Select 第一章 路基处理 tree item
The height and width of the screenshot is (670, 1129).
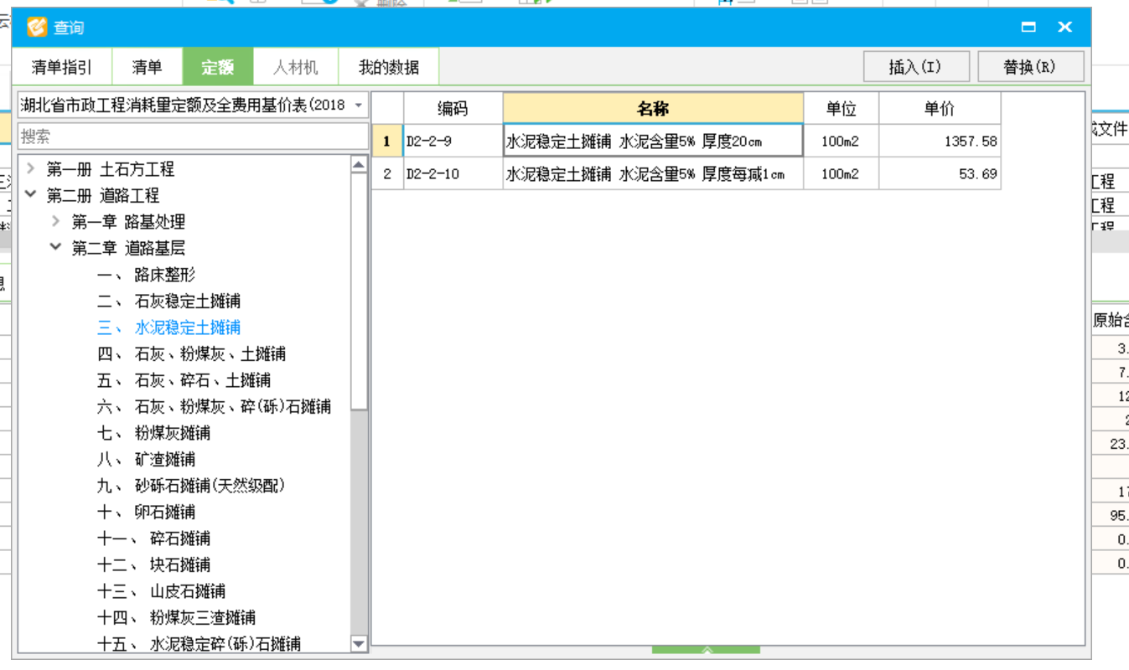point(128,222)
